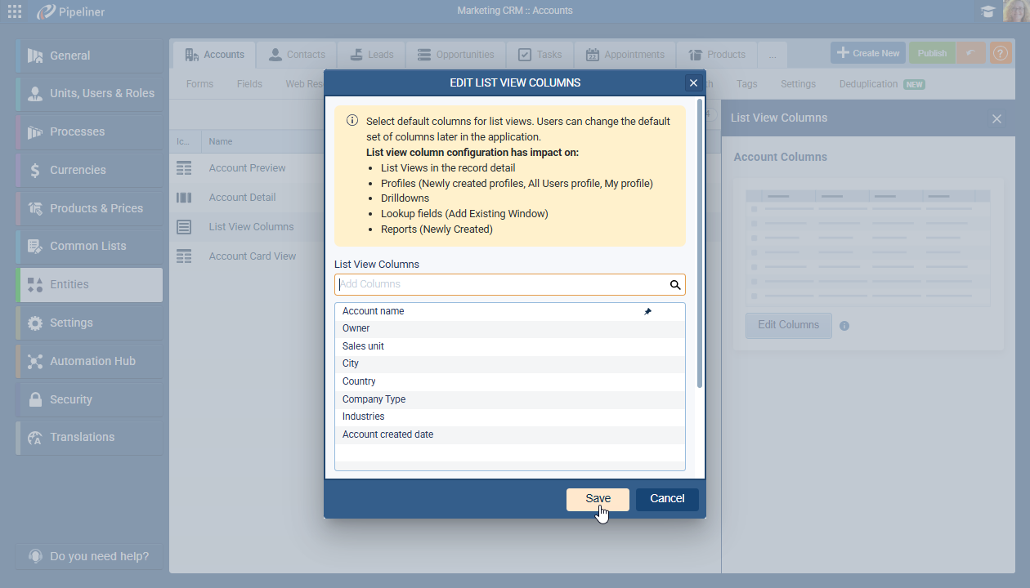Focus the Add Columns search field

499,284
